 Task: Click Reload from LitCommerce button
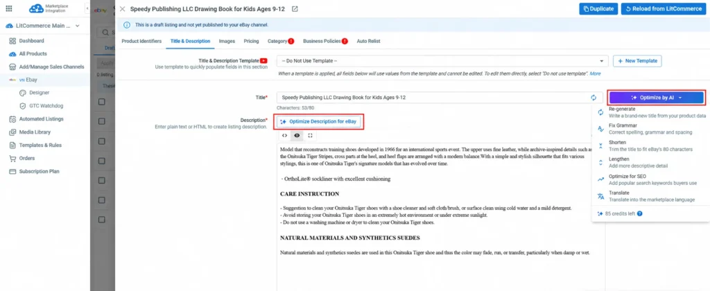[664, 8]
